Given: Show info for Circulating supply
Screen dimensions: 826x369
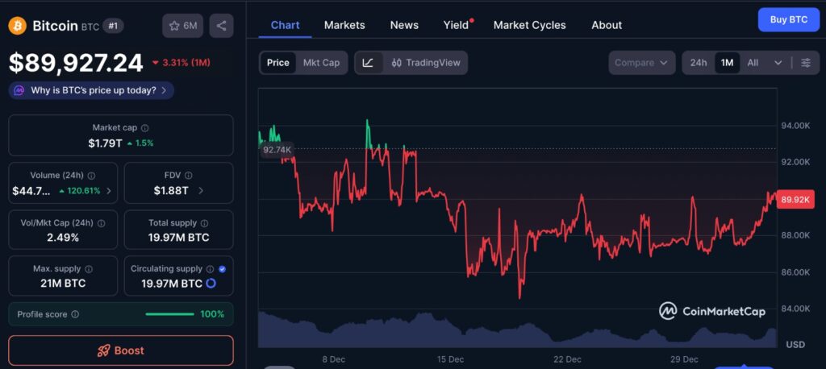Looking at the screenshot, I should pos(211,269).
